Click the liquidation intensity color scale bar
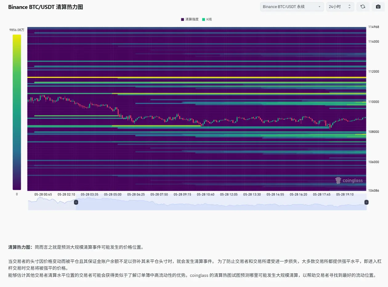The image size is (388, 287). click(x=17, y=112)
